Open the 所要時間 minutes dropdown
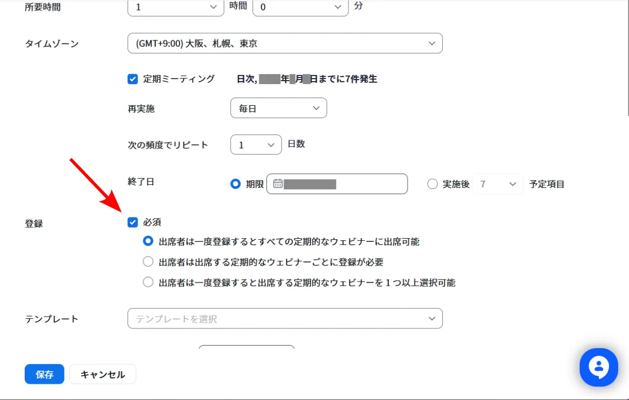The image size is (629, 400). click(300, 7)
